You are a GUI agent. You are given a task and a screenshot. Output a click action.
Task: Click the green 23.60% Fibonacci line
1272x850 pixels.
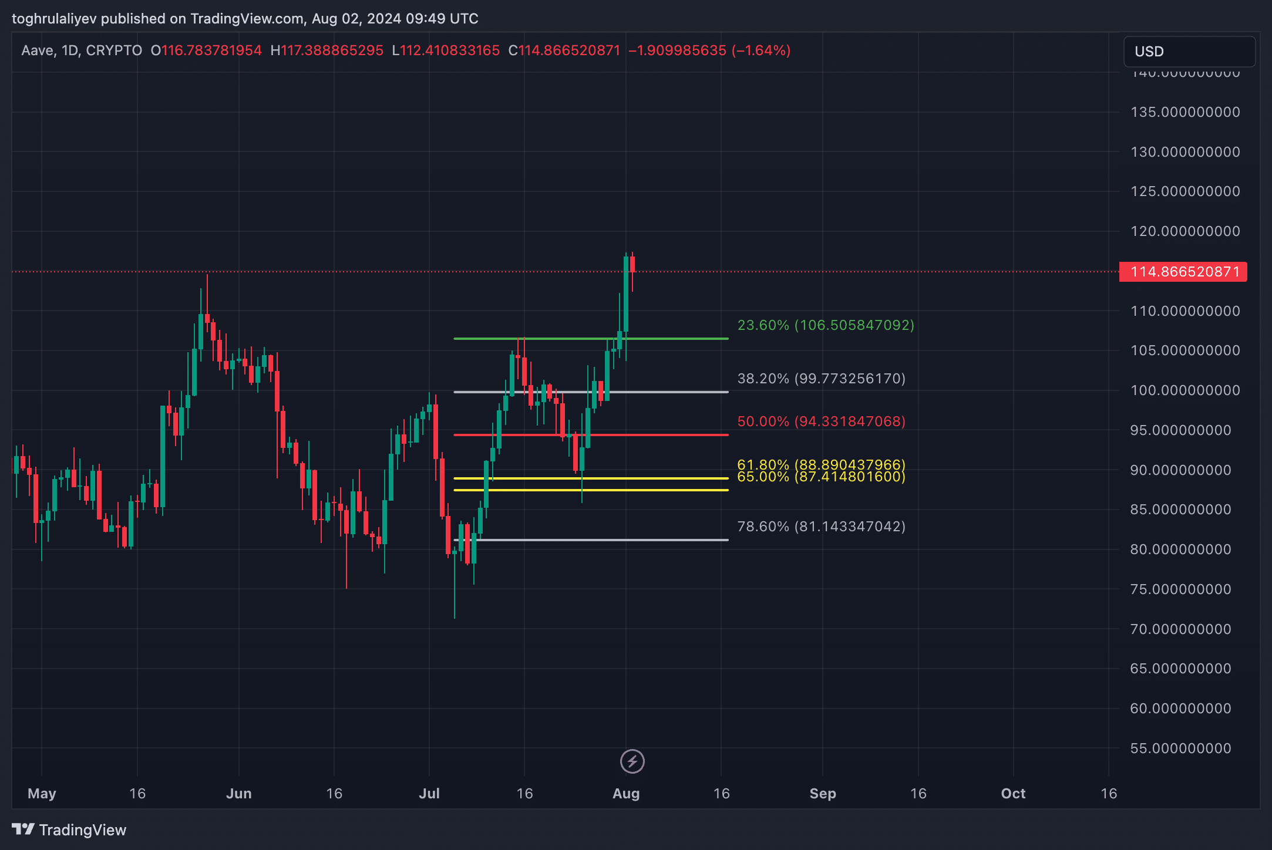point(591,339)
